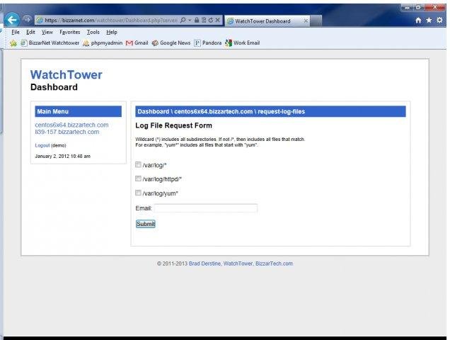Maximize the browser window
Viewport: 450px width, 340px height.
pos(418,8)
